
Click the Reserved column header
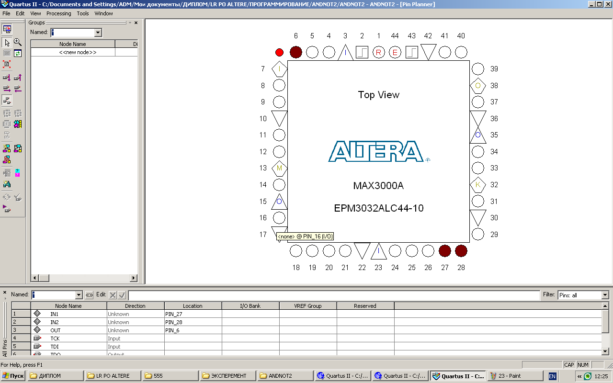point(365,306)
